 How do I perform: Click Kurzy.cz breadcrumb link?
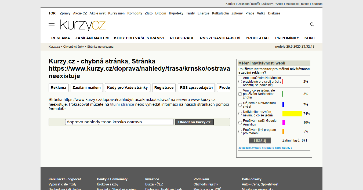[54, 47]
